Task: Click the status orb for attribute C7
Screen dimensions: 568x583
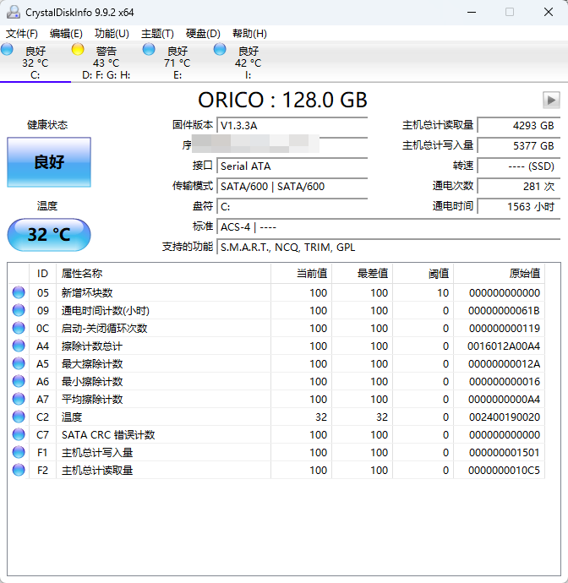Action: 19,434
